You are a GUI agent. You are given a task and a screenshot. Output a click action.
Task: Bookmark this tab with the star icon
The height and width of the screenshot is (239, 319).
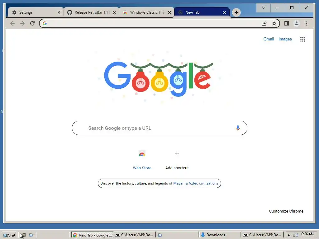click(274, 24)
